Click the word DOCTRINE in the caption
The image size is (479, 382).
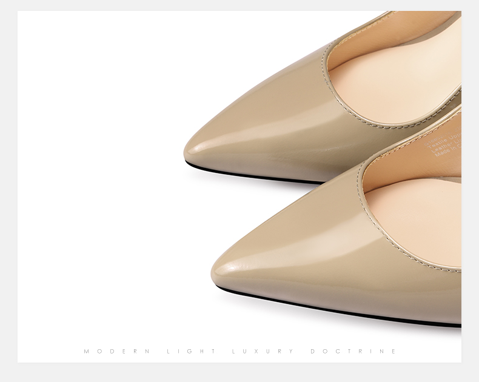click(x=353, y=351)
